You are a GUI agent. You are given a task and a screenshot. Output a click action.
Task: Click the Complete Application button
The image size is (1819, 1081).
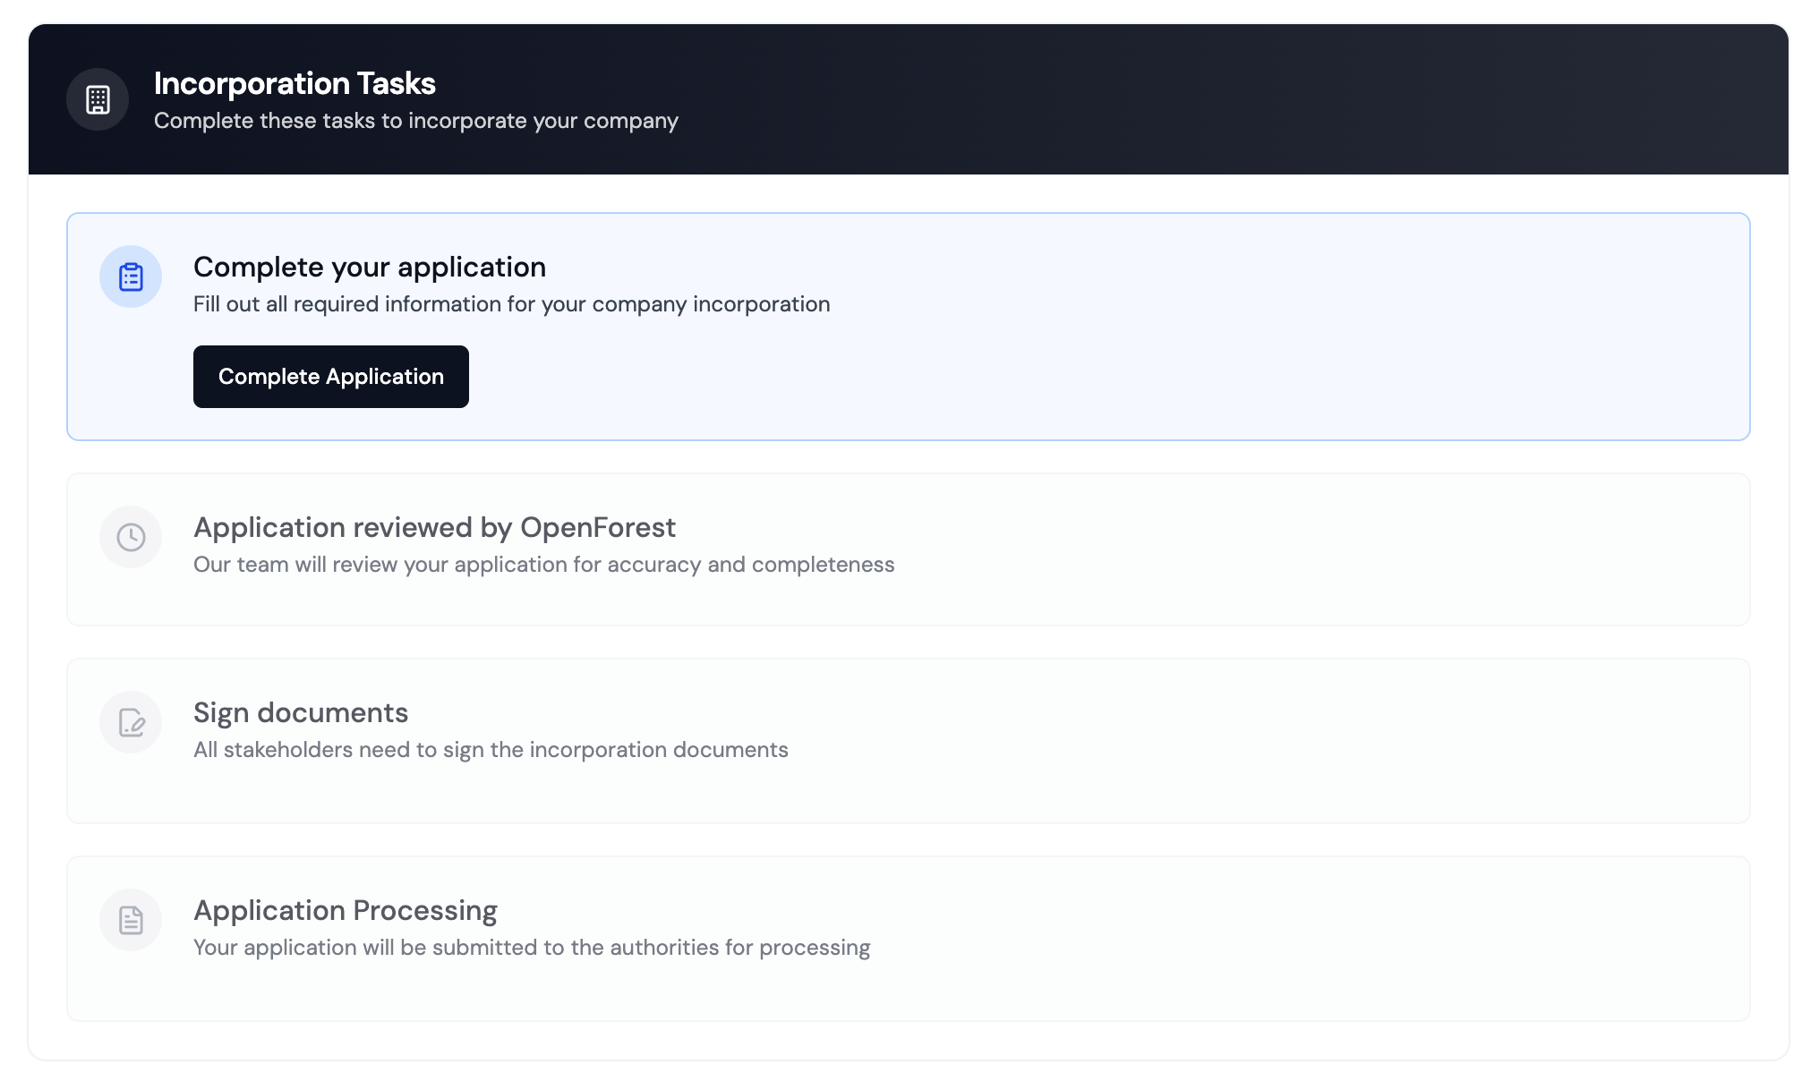[x=331, y=377]
